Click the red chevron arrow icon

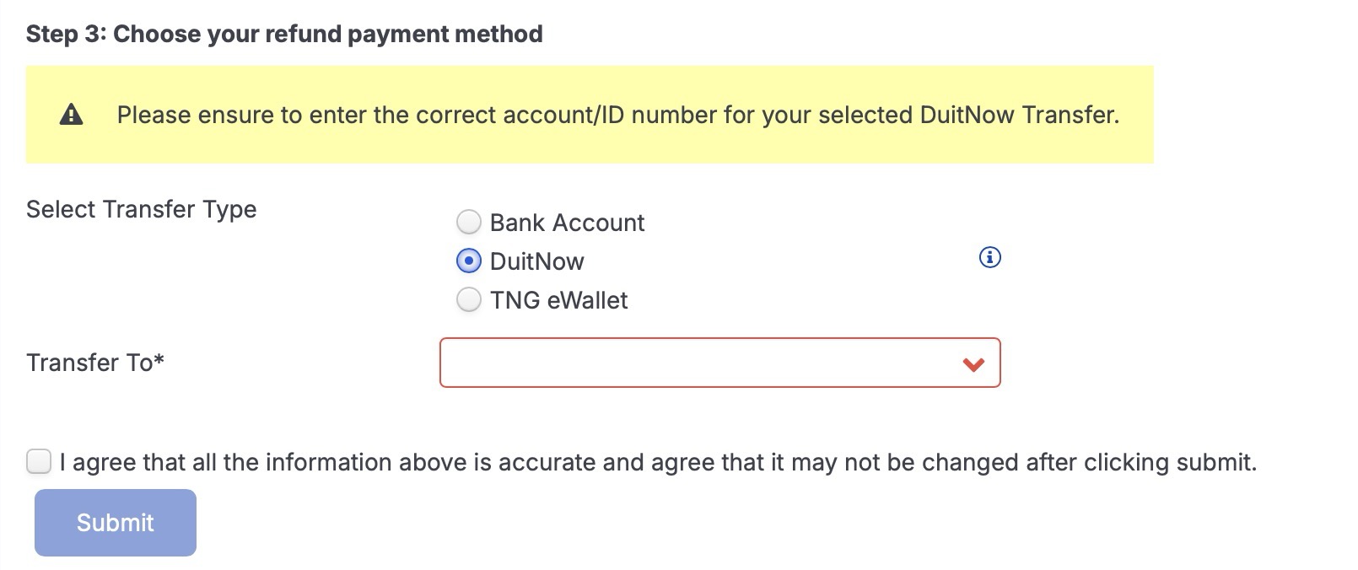pos(973,364)
